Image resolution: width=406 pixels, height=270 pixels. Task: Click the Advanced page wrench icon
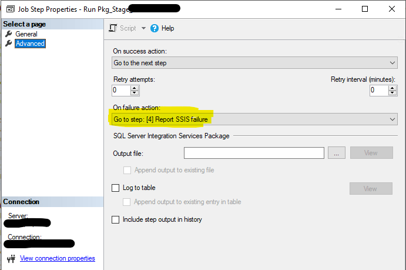[9, 44]
